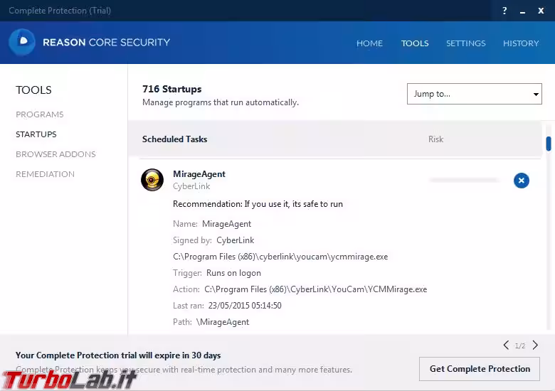
Task: Click the MirageAgent risk level bar
Action: pos(465,181)
